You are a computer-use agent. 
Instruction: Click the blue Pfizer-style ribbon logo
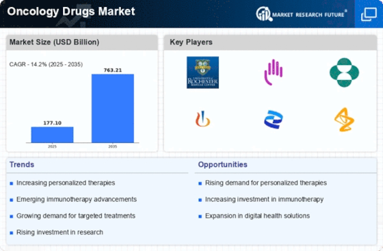274,120
